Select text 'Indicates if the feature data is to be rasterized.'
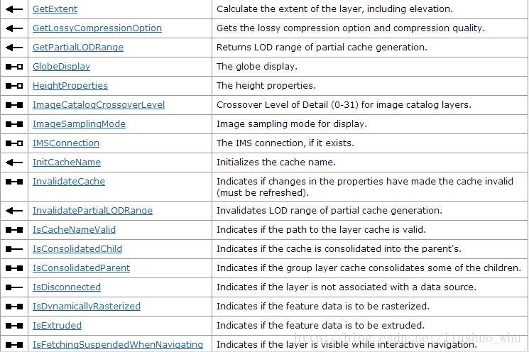 point(323,307)
